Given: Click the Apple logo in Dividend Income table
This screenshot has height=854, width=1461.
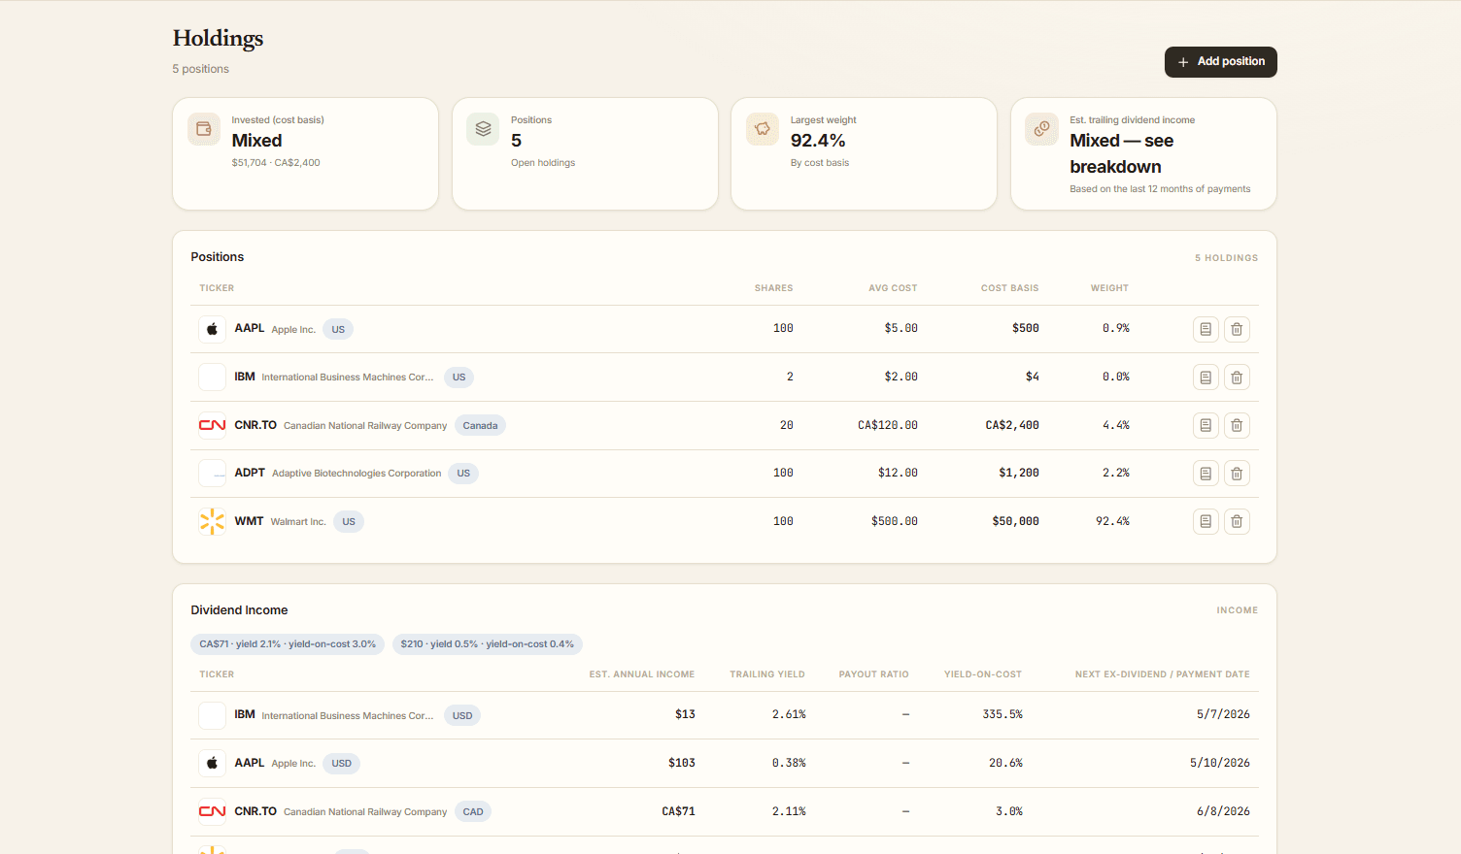Looking at the screenshot, I should pos(212,763).
